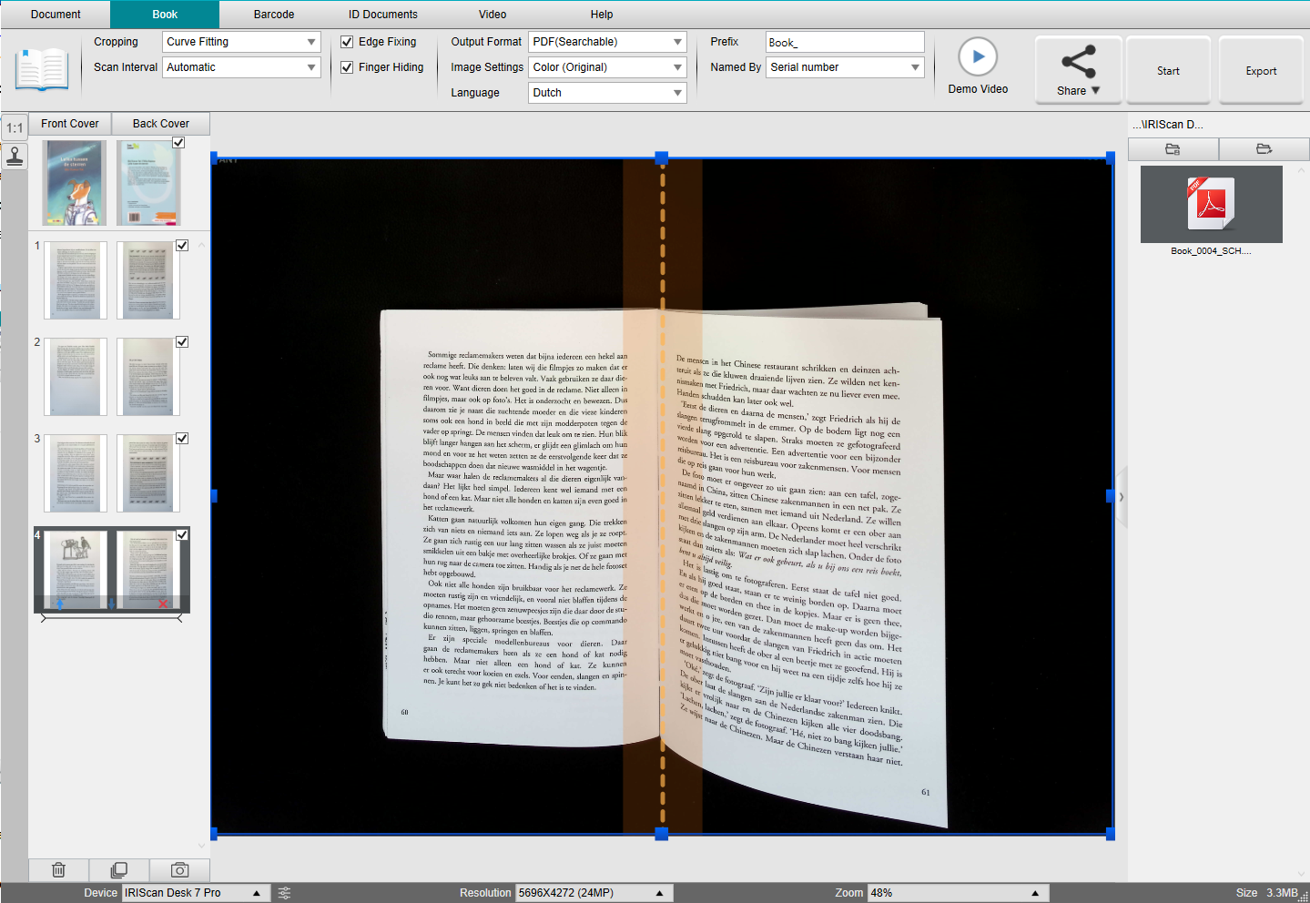Play the Demo Video

(978, 57)
